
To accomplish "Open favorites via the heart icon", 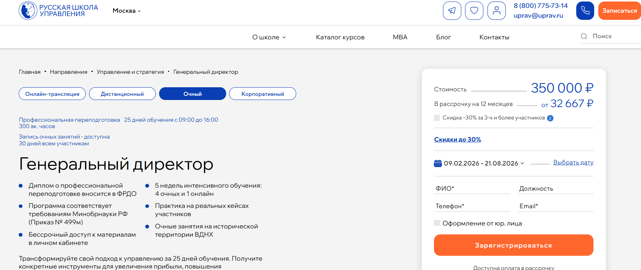I will point(474,10).
